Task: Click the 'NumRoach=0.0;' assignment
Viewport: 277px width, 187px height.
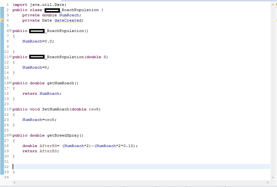Action: click(38, 41)
